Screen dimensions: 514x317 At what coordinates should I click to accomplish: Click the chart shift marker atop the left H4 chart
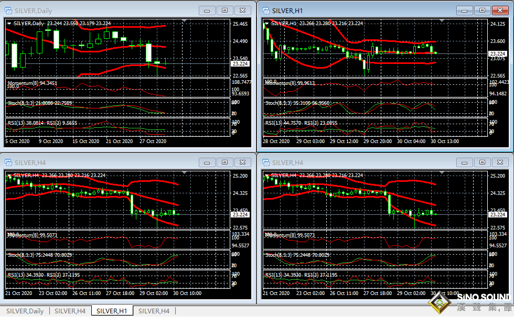point(185,173)
